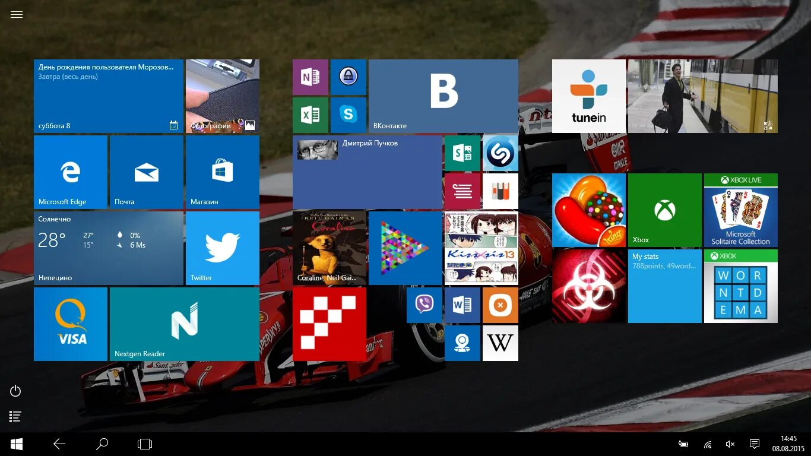Image resolution: width=811 pixels, height=456 pixels.
Task: Open the Дмитрий Пучков live tile
Action: coord(368,172)
